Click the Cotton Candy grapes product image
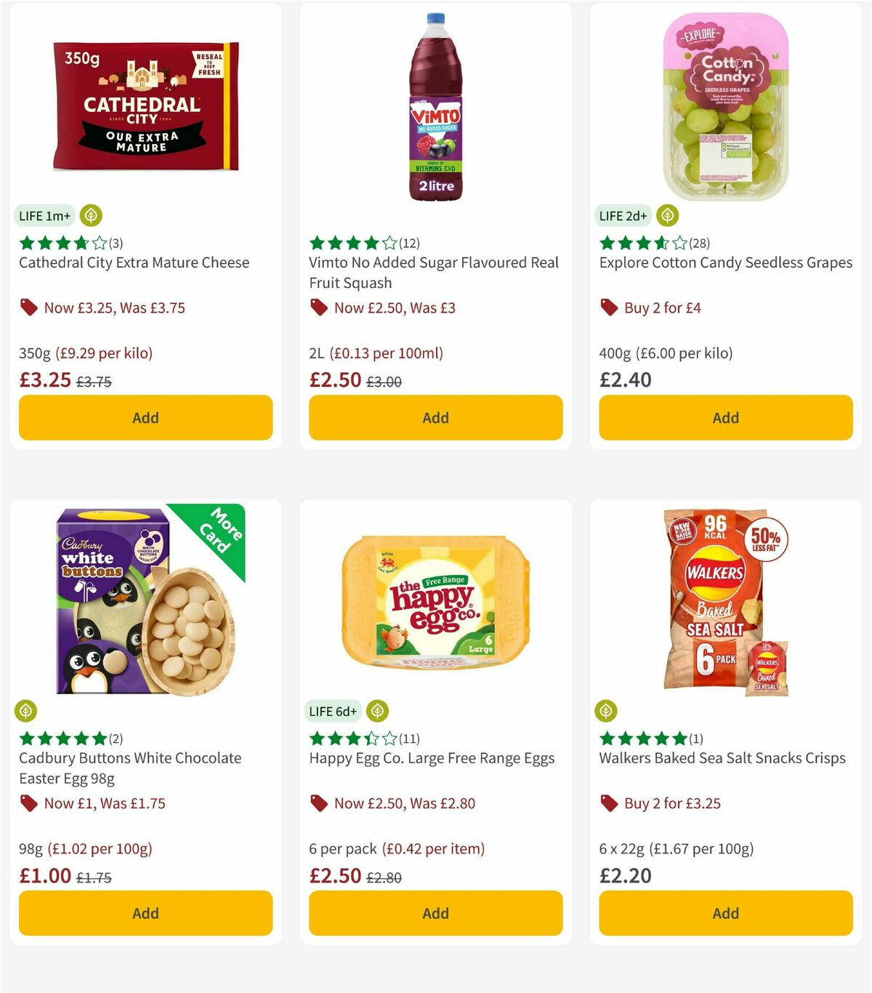 tap(725, 105)
